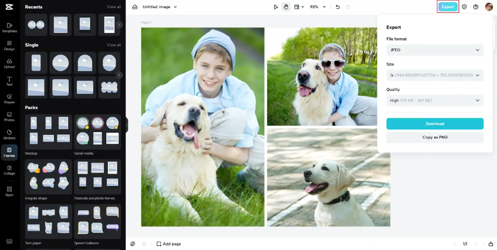The width and height of the screenshot is (497, 250).
Task: Open the Templates sidebar tab
Action: (9, 28)
